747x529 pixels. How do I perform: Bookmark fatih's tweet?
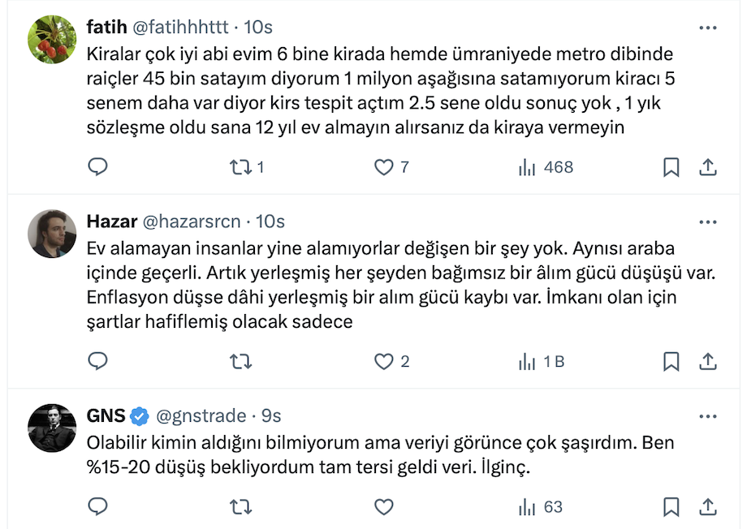coord(671,167)
